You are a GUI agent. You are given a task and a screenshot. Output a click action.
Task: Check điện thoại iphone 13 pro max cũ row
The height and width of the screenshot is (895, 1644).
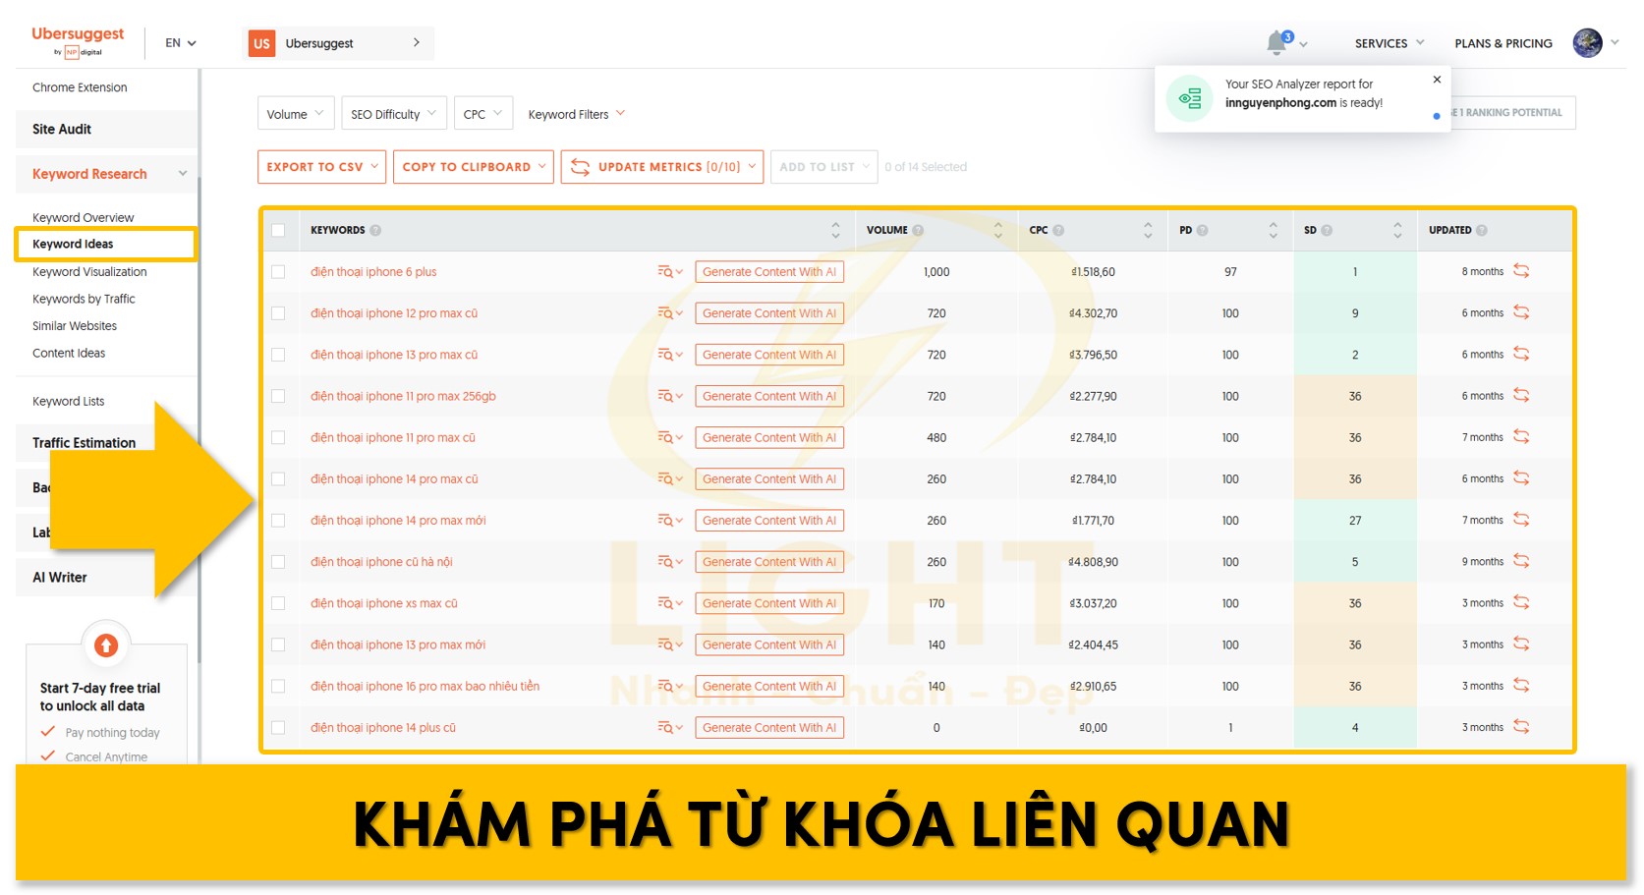278,355
